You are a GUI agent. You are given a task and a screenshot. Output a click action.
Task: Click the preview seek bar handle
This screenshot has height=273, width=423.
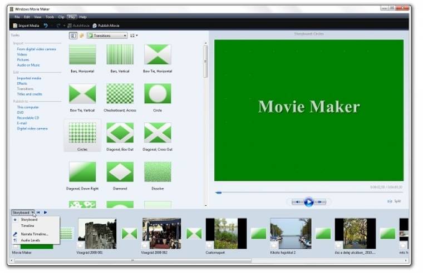(x=219, y=193)
